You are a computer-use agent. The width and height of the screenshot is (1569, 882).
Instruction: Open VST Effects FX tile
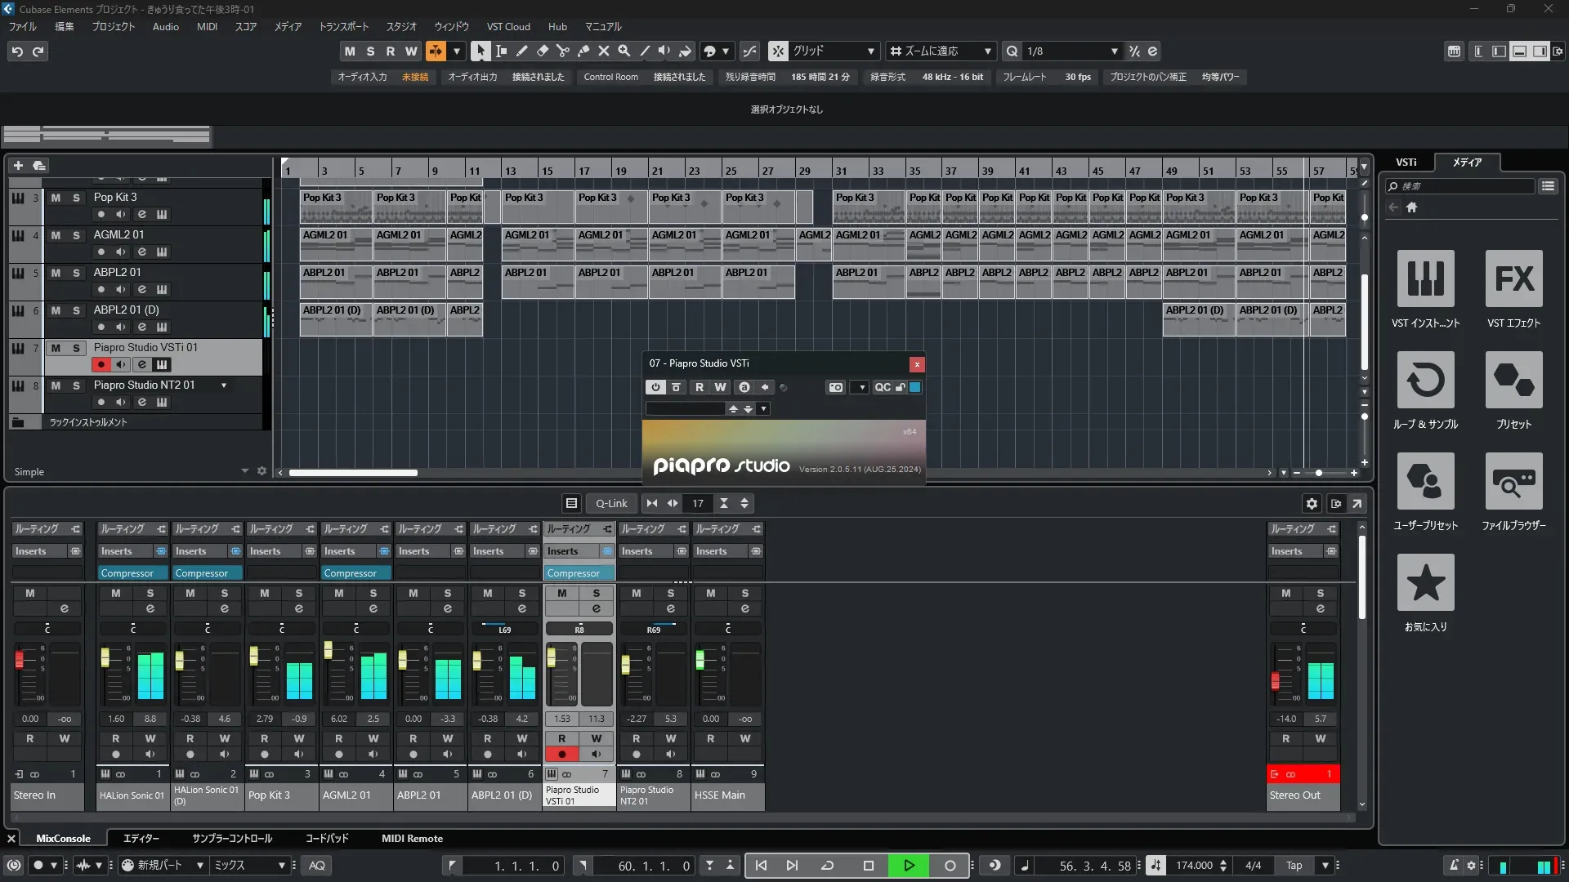1513,279
